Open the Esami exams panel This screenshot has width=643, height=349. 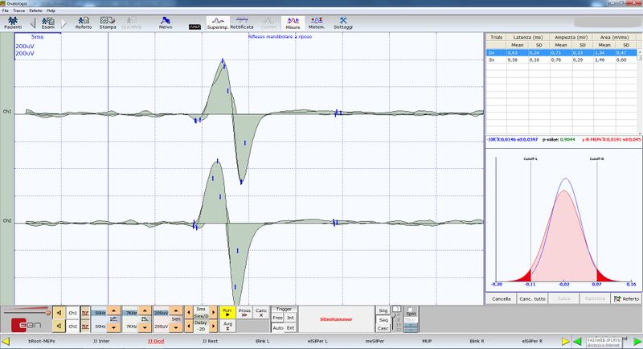[47, 23]
